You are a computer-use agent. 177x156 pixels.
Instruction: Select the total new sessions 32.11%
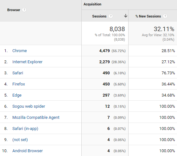tap(164, 29)
